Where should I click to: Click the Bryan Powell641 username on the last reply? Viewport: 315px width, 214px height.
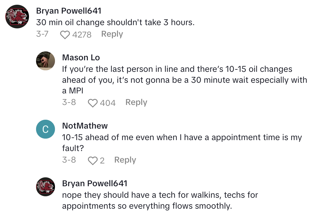click(95, 183)
